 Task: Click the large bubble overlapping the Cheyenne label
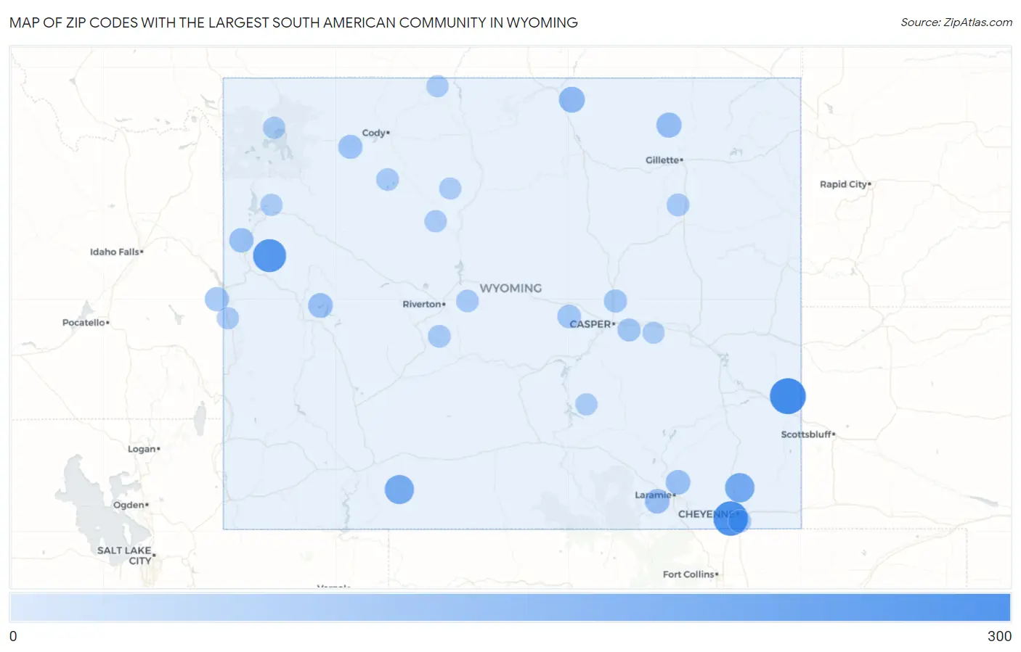coord(730,519)
